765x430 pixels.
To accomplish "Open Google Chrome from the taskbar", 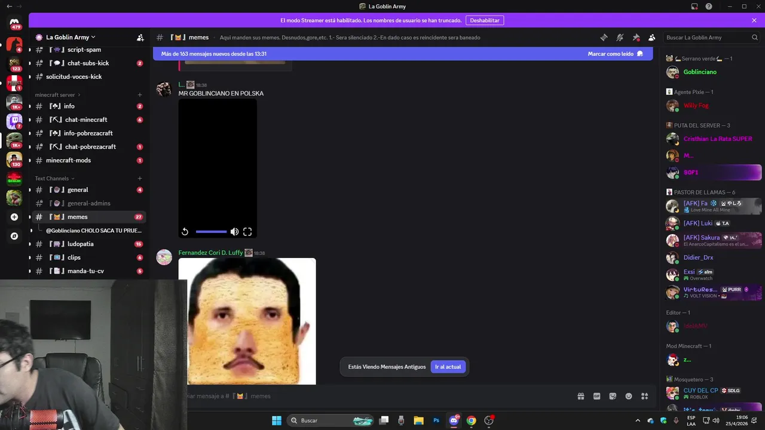I will [x=471, y=420].
